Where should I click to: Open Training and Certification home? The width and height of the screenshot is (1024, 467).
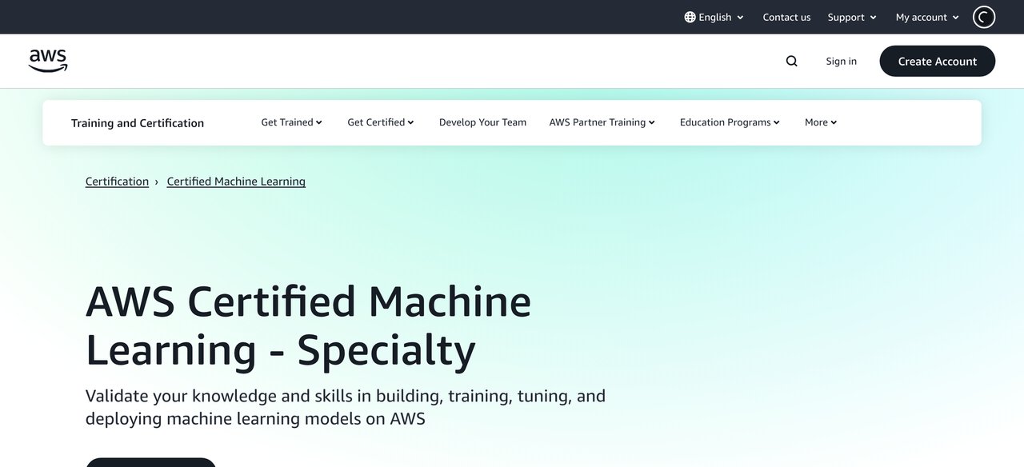coord(138,123)
